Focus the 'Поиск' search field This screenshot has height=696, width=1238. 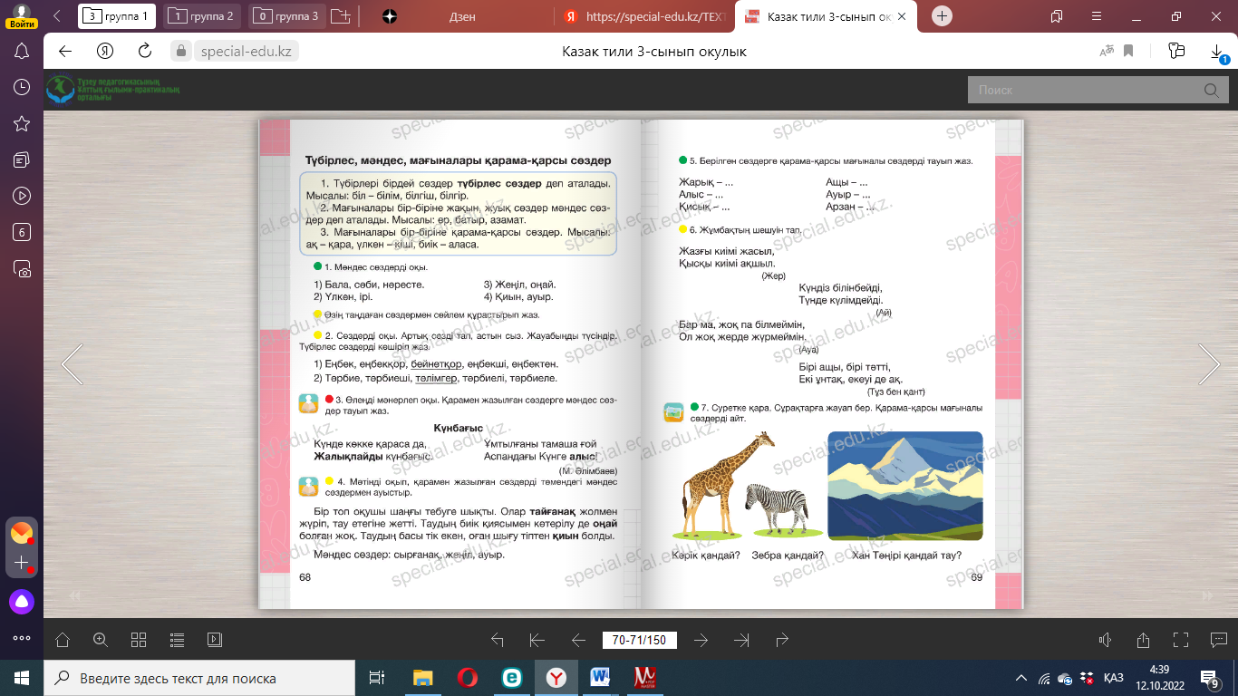pos(1083,90)
